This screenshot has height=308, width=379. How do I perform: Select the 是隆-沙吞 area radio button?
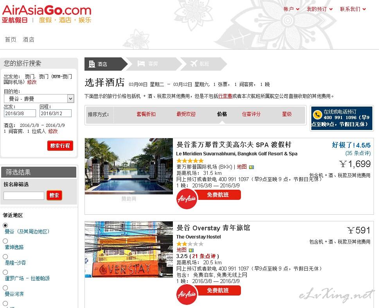click(5, 256)
